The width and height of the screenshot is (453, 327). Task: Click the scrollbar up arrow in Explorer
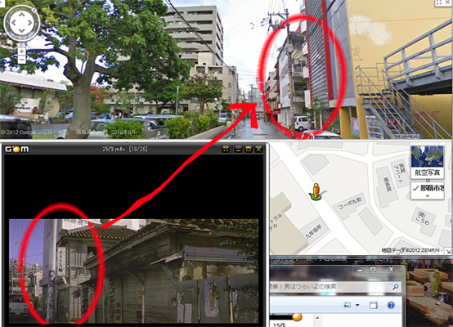tap(317, 318)
